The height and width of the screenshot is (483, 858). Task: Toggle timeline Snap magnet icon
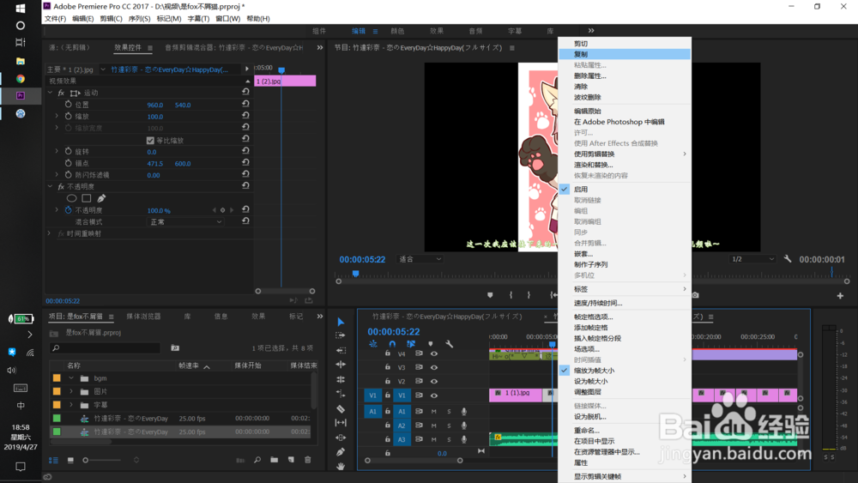click(392, 344)
